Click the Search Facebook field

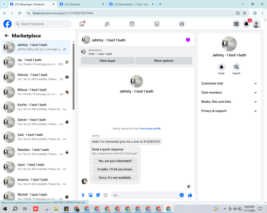(x=43, y=24)
